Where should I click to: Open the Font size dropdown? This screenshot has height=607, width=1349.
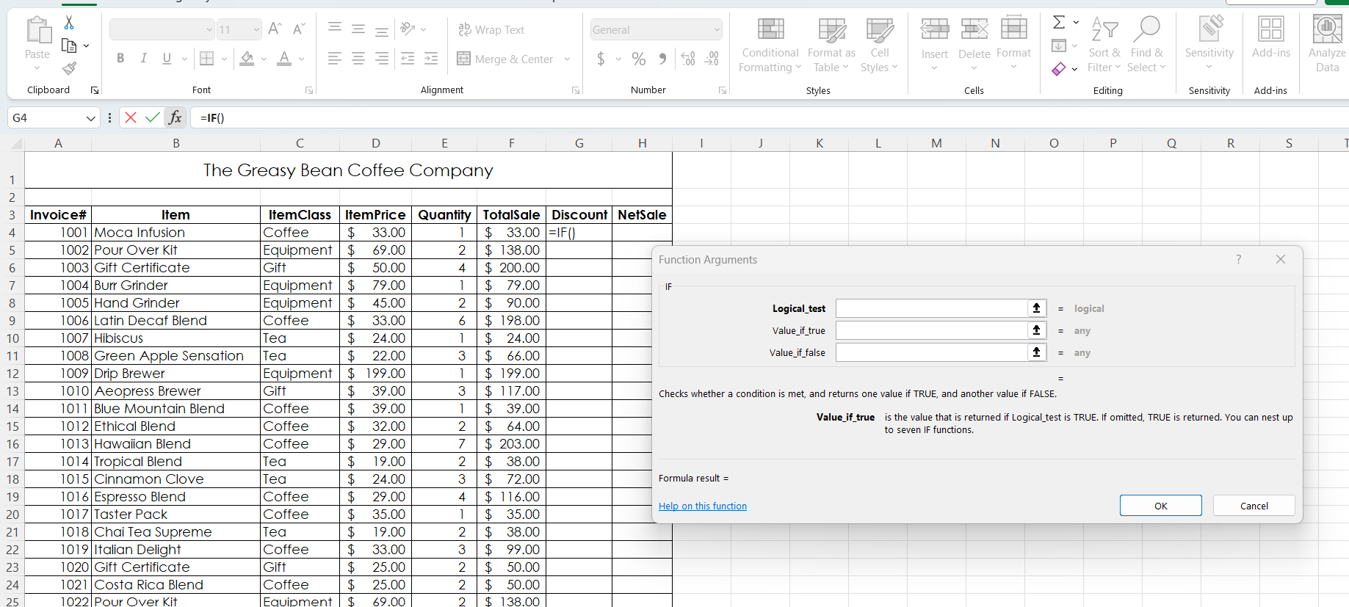click(256, 29)
